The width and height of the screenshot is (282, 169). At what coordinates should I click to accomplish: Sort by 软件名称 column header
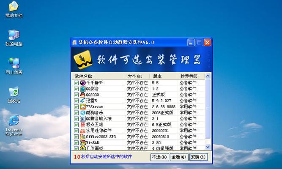pos(98,76)
